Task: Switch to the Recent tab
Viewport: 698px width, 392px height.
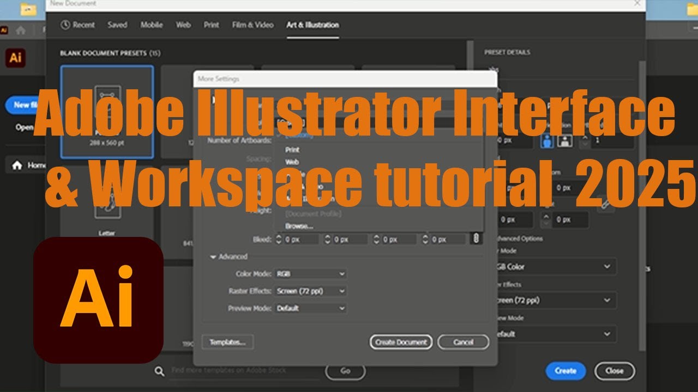Action: coord(78,24)
